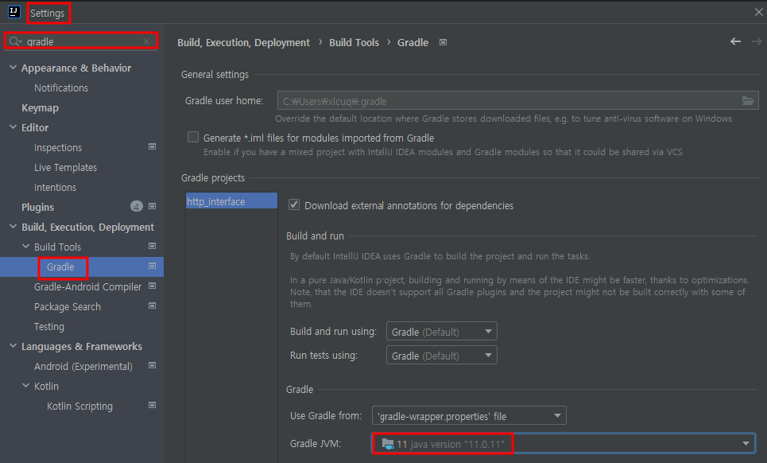
Task: Collapse Appearance & Behavior section
Action: [x=14, y=68]
